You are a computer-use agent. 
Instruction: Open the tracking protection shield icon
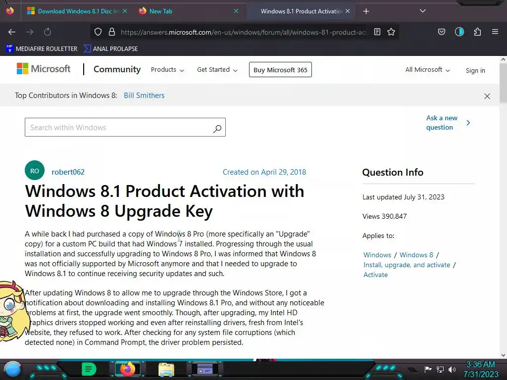click(x=98, y=32)
